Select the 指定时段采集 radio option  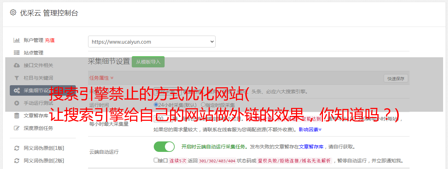(x=203, y=105)
